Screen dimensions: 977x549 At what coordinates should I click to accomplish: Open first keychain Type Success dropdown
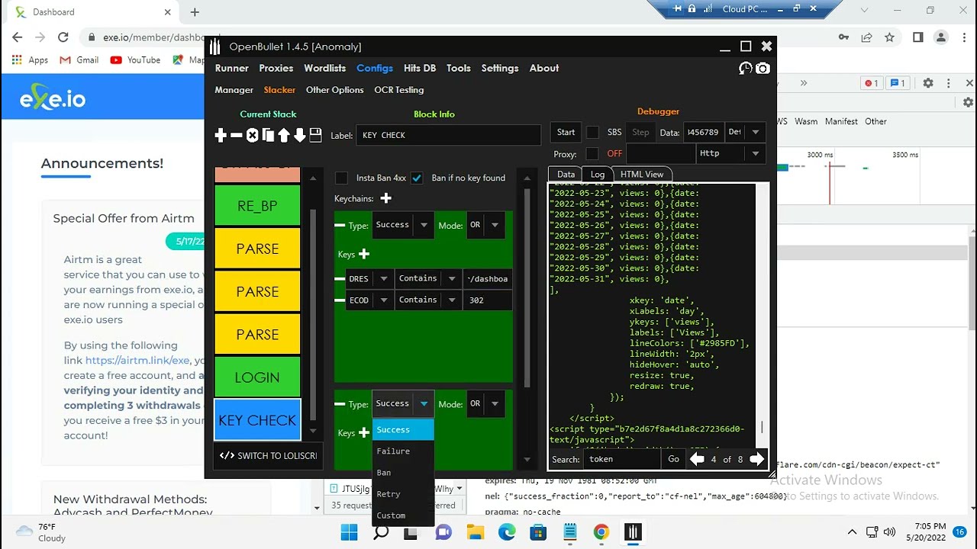404,225
